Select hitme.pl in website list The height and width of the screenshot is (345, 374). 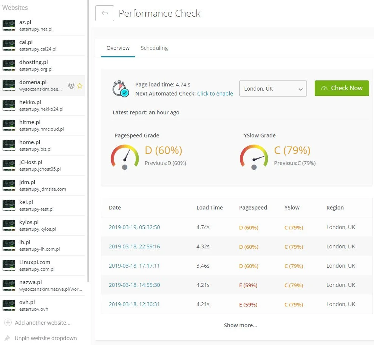click(42, 125)
